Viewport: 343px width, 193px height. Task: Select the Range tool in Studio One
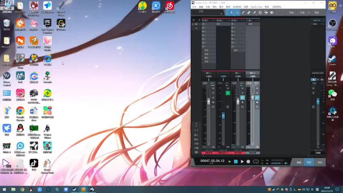click(238, 13)
